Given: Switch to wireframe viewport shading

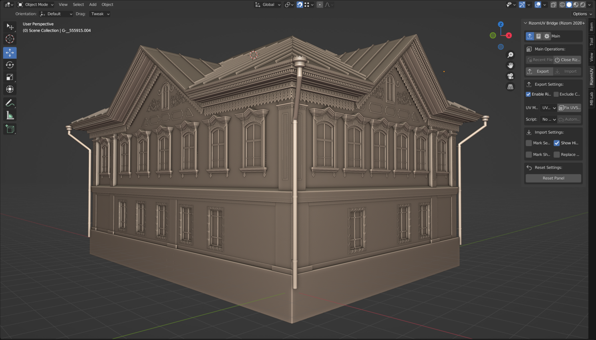Looking at the screenshot, I should (562, 5).
